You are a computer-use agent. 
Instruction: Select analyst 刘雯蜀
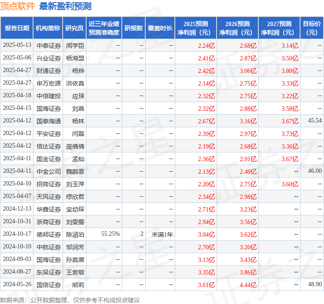click(75, 222)
